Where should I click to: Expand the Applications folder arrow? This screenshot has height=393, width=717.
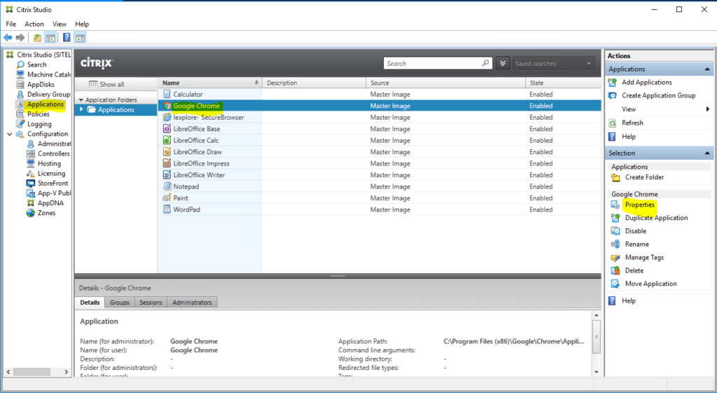tap(81, 109)
